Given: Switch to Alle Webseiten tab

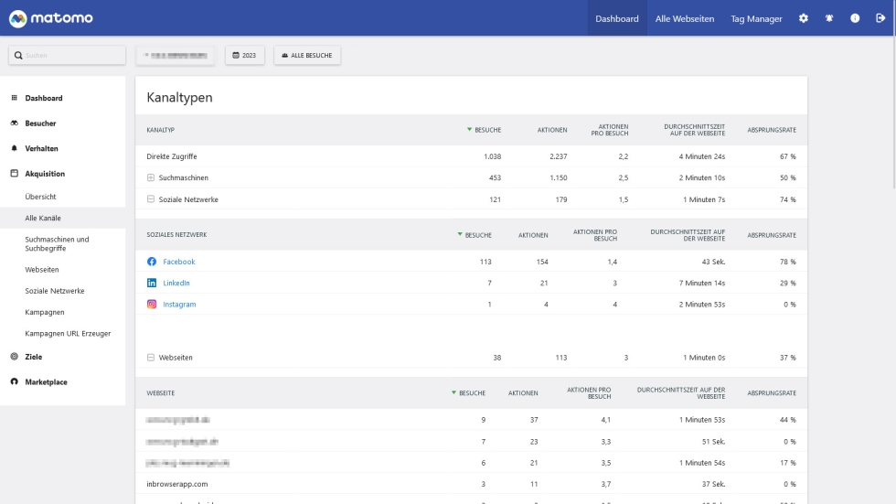Looking at the screenshot, I should point(685,18).
